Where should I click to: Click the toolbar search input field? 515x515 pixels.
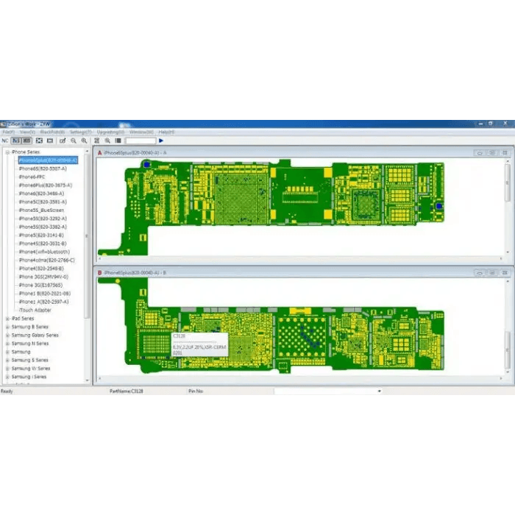tap(140, 141)
